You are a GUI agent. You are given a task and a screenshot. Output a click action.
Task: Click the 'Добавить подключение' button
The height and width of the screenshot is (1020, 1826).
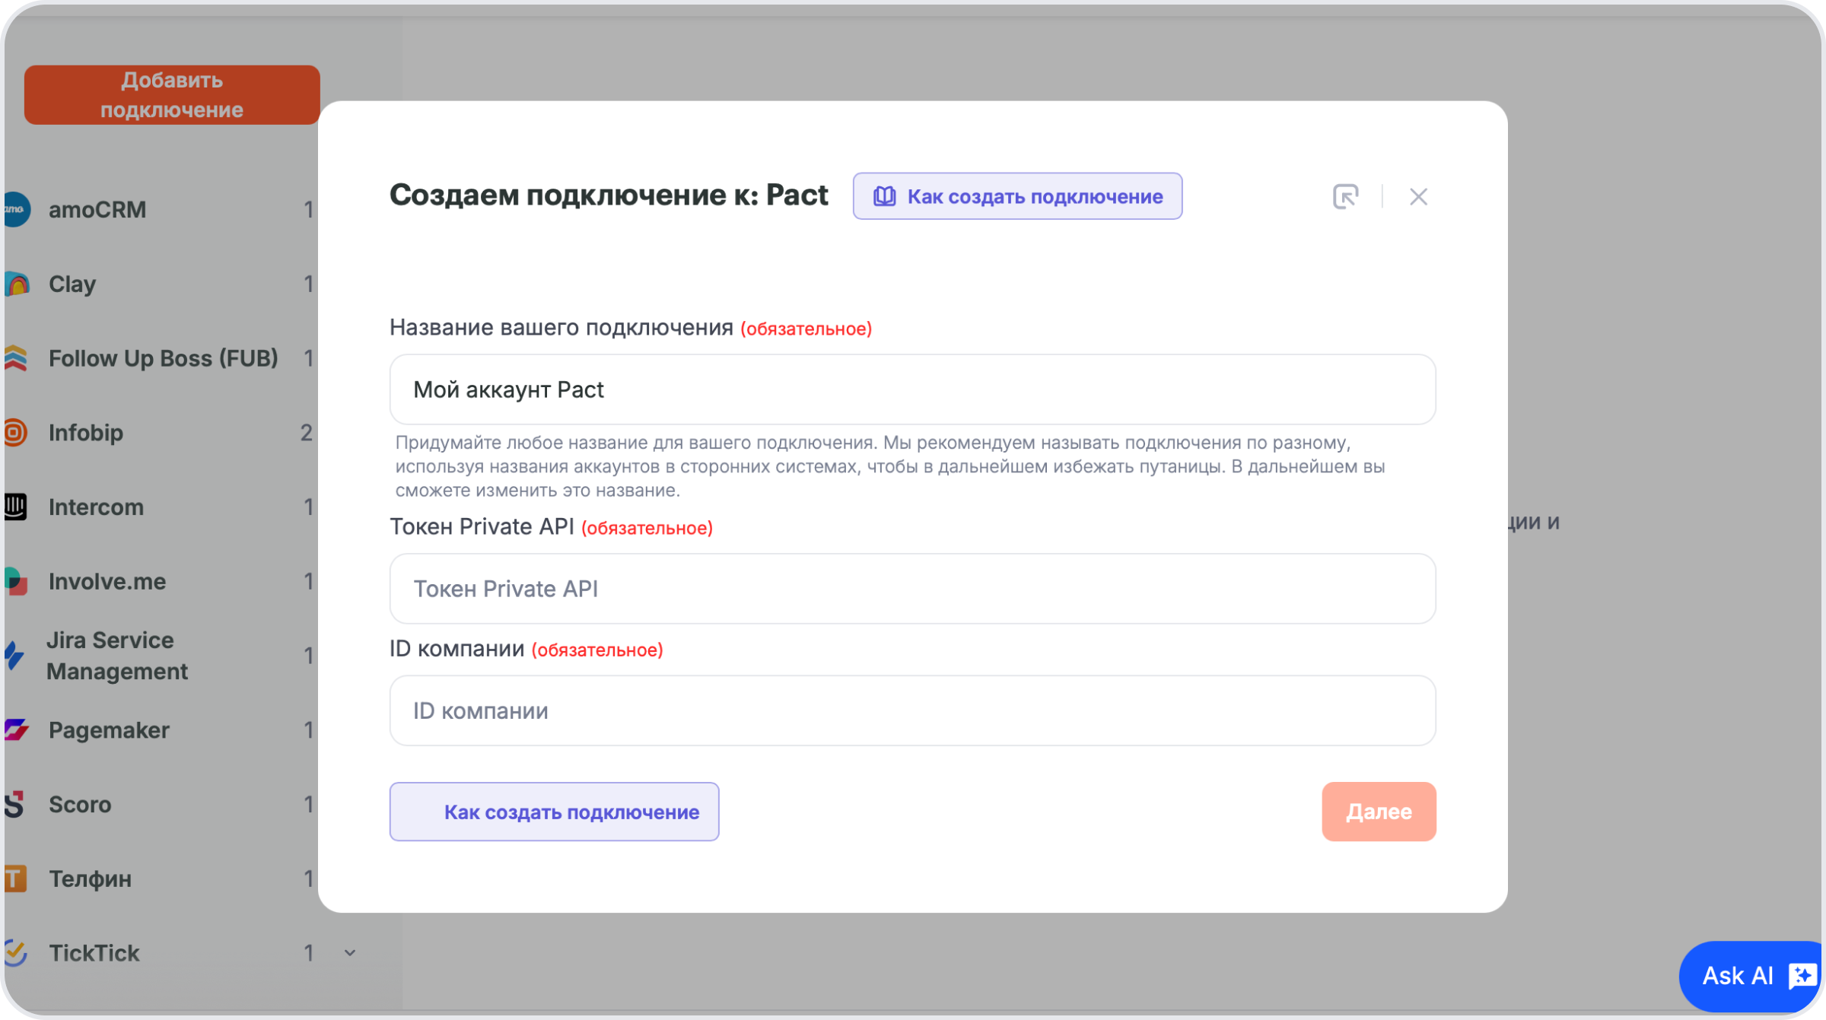[x=172, y=95]
